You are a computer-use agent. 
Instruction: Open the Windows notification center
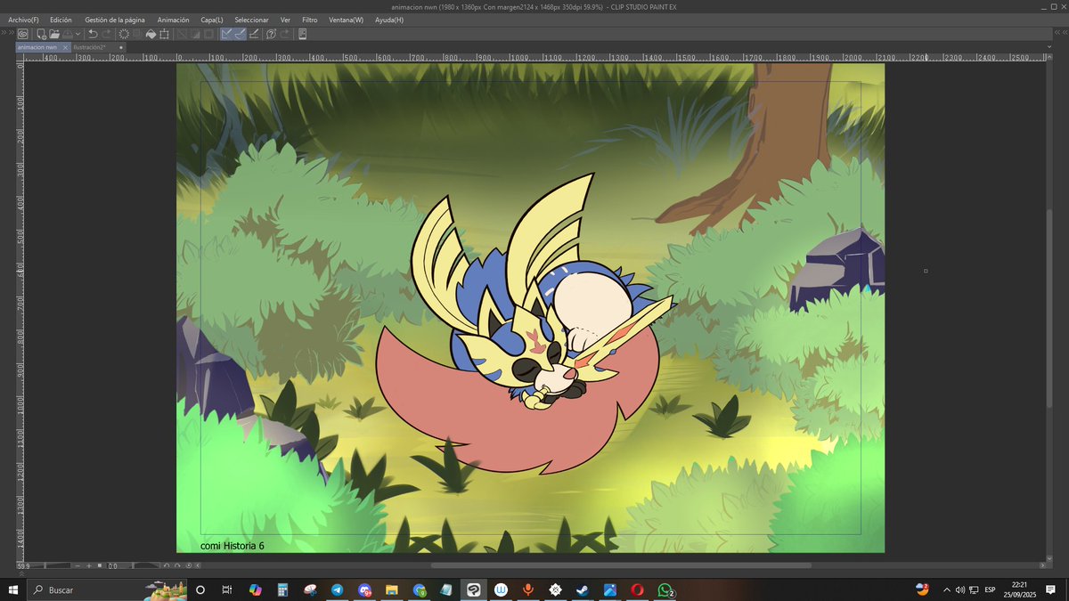(x=1051, y=589)
